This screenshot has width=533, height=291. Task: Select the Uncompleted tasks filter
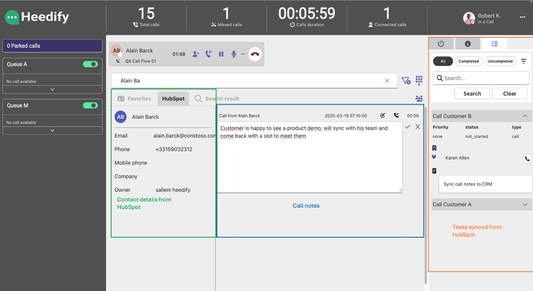point(500,61)
